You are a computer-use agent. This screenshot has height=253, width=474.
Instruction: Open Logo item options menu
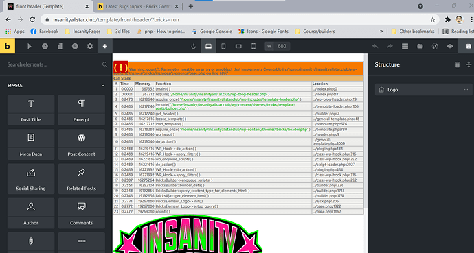click(x=466, y=90)
